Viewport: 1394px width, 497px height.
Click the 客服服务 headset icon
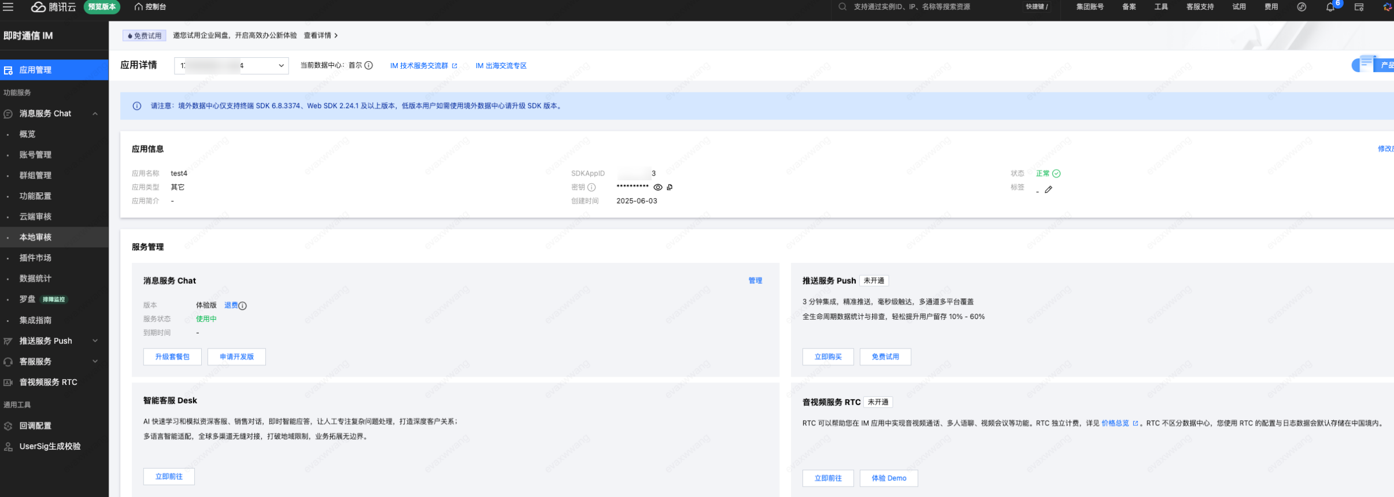pyautogui.click(x=8, y=362)
